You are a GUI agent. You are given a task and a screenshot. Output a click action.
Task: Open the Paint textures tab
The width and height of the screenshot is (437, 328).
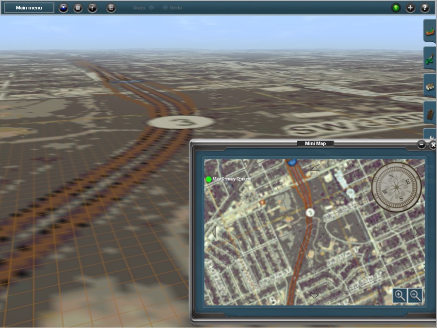[x=430, y=58]
